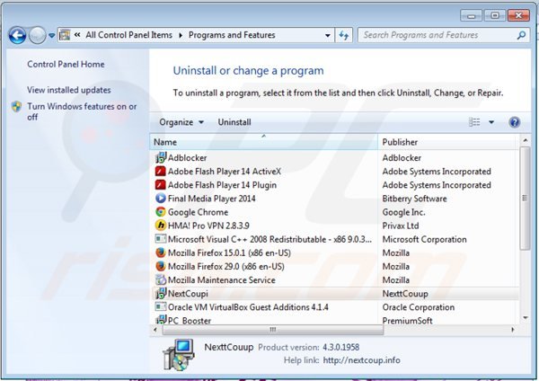The height and width of the screenshot is (381, 539).
Task: Select Adobe Flash Player 14 Plugin entry
Action: tap(222, 185)
